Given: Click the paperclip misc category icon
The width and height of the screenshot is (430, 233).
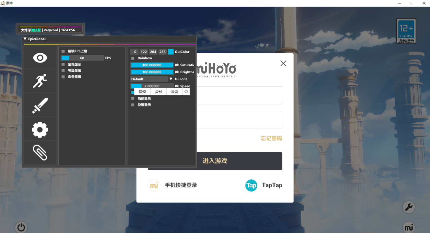Looking at the screenshot, I should pos(40,153).
